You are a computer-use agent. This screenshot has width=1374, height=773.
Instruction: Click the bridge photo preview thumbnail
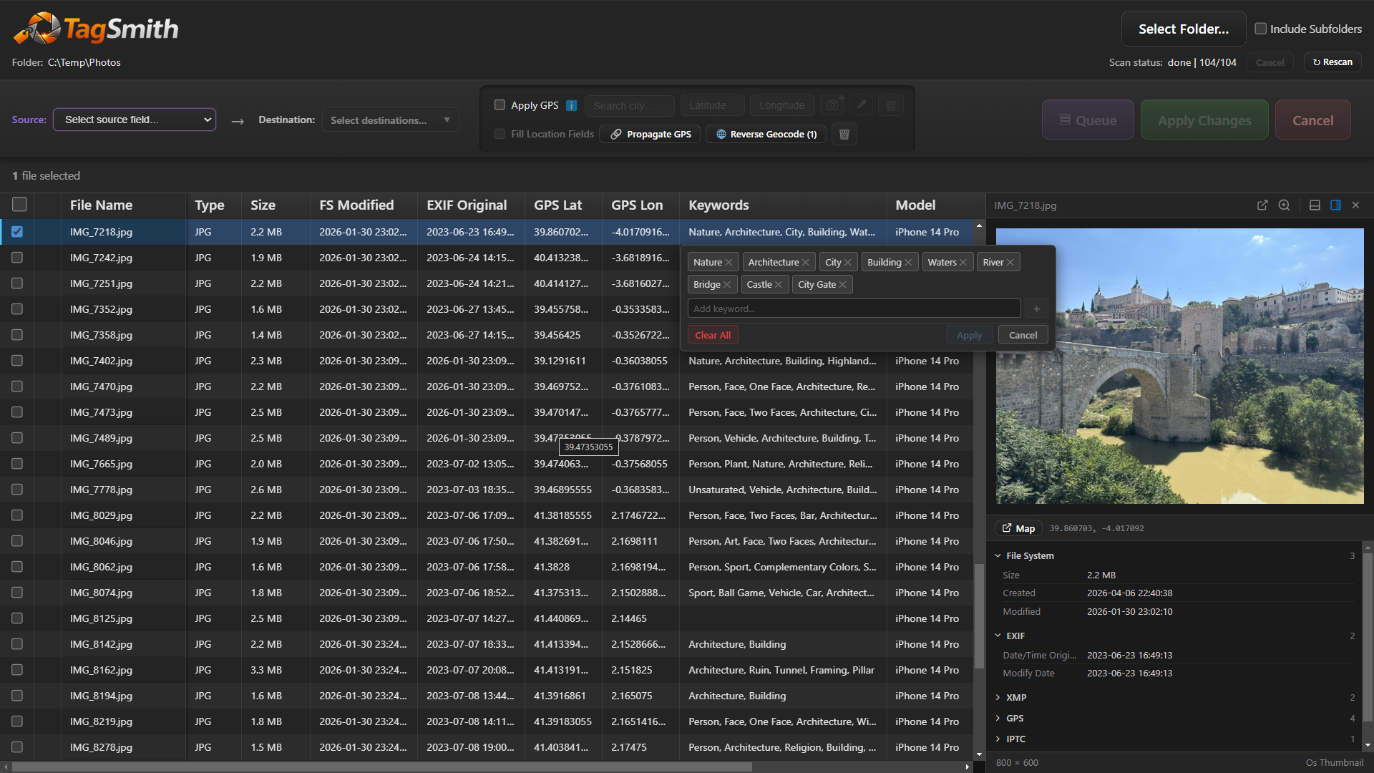click(1179, 366)
